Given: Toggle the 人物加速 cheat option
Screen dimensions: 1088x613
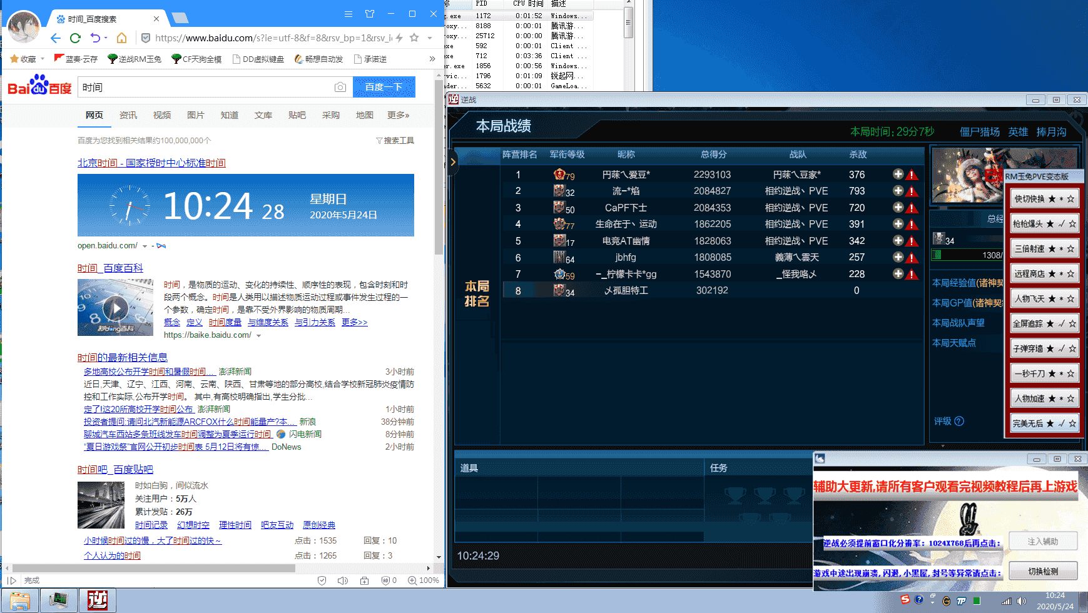Looking at the screenshot, I should coord(1045,399).
